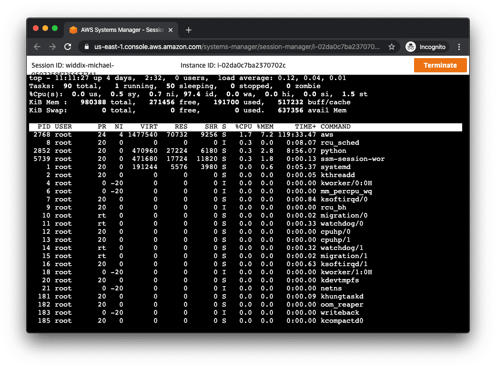Minimize the browser window with yellow button
Screen dimensions: 496x368
tap(45, 28)
